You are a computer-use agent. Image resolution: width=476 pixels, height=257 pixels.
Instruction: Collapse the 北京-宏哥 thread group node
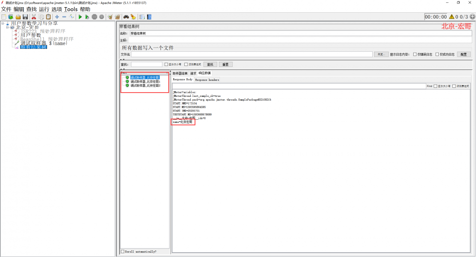coord(8,27)
